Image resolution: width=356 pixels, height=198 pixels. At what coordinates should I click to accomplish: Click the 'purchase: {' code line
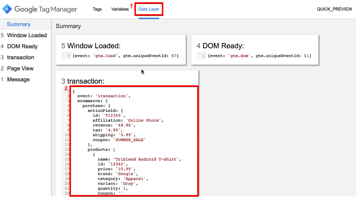pos(96,106)
